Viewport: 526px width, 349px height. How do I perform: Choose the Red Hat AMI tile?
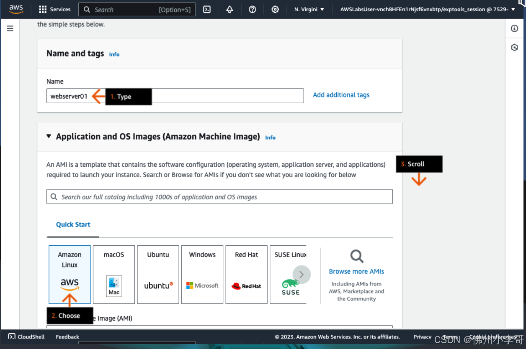click(x=247, y=274)
